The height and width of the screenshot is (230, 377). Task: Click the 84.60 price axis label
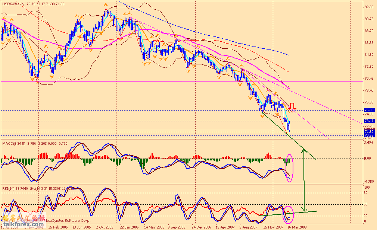coord(369,55)
